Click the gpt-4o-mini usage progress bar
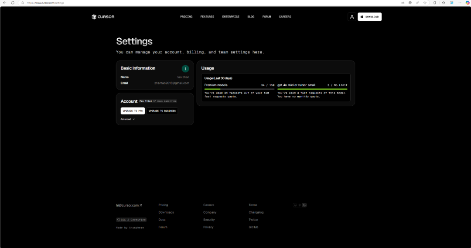 pos(312,89)
